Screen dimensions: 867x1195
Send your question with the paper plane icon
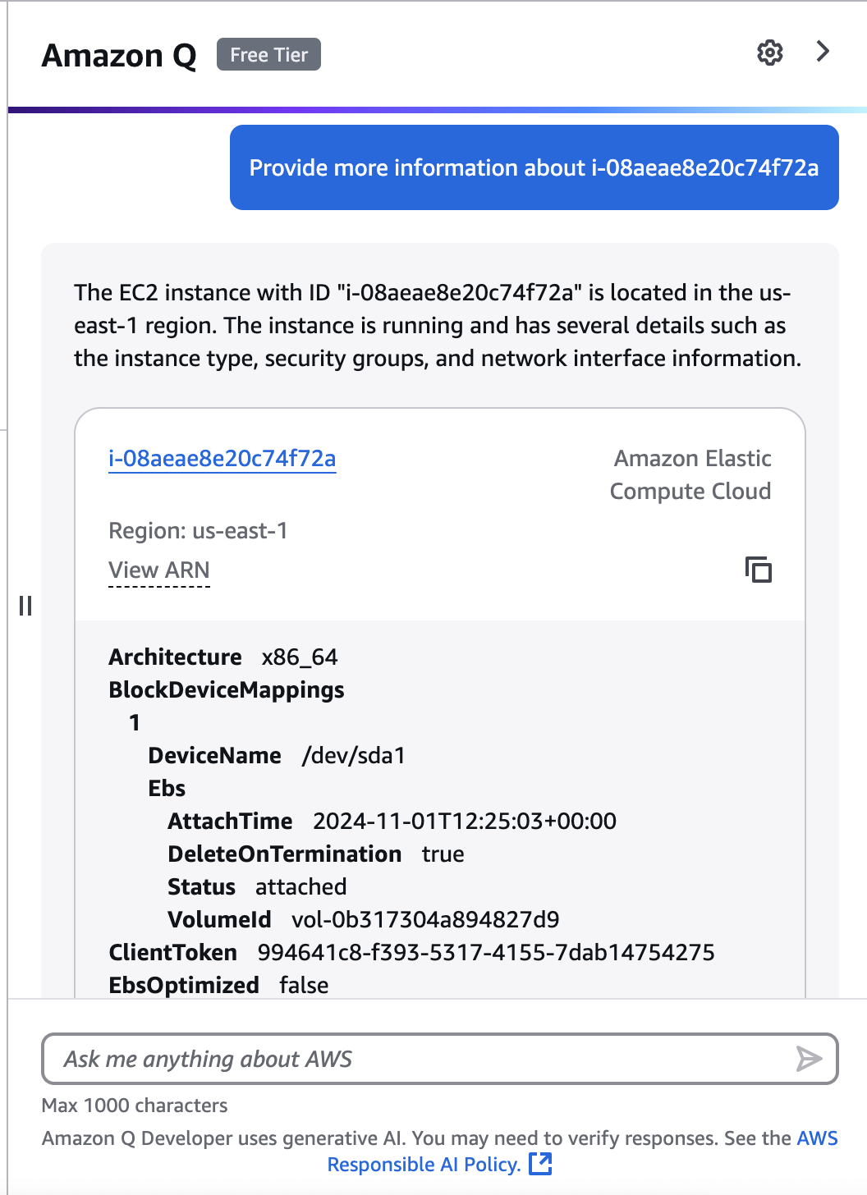pos(810,1059)
